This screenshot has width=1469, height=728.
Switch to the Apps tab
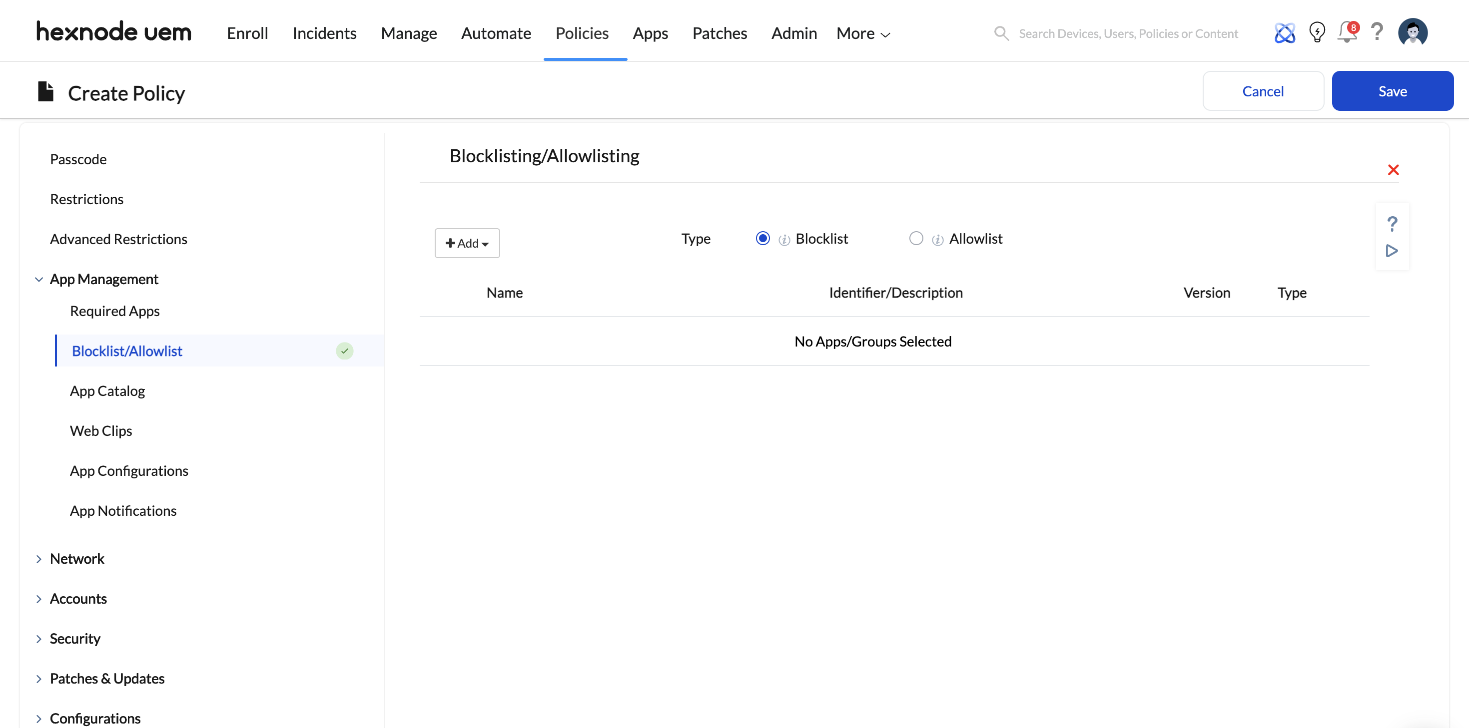(650, 33)
